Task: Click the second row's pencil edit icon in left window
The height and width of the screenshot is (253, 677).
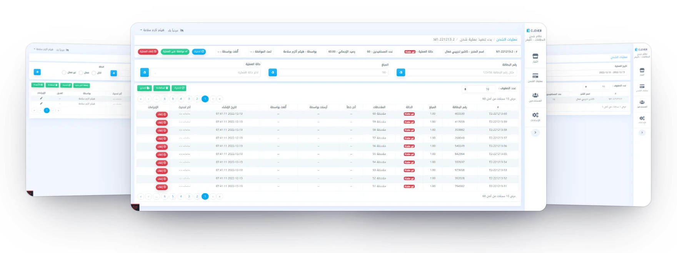Action: coord(41,103)
